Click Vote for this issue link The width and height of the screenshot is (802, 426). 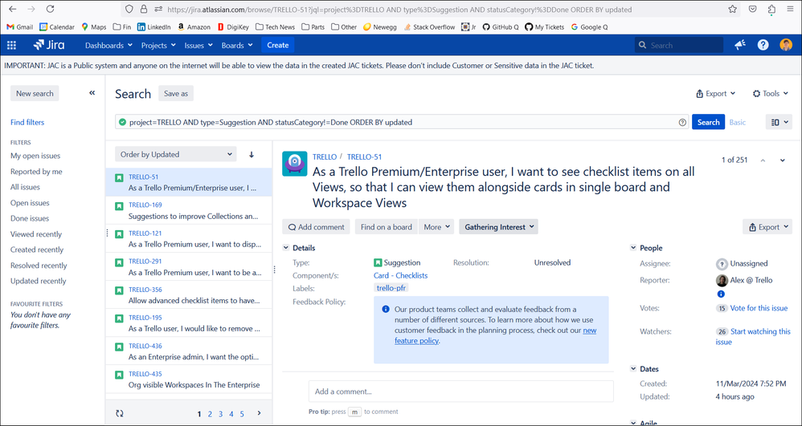[759, 308]
